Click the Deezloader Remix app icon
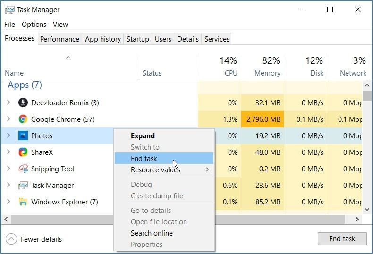 pyautogui.click(x=23, y=102)
